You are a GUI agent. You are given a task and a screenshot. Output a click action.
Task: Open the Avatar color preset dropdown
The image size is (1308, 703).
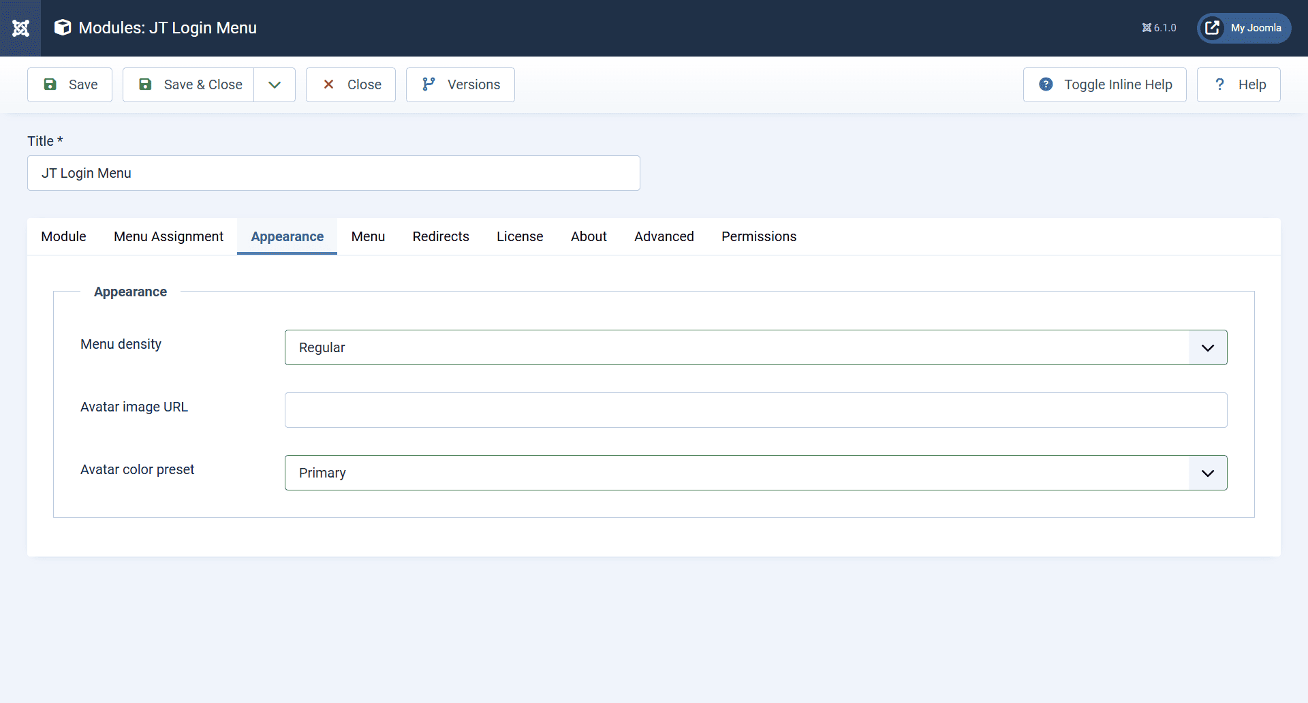coord(756,473)
